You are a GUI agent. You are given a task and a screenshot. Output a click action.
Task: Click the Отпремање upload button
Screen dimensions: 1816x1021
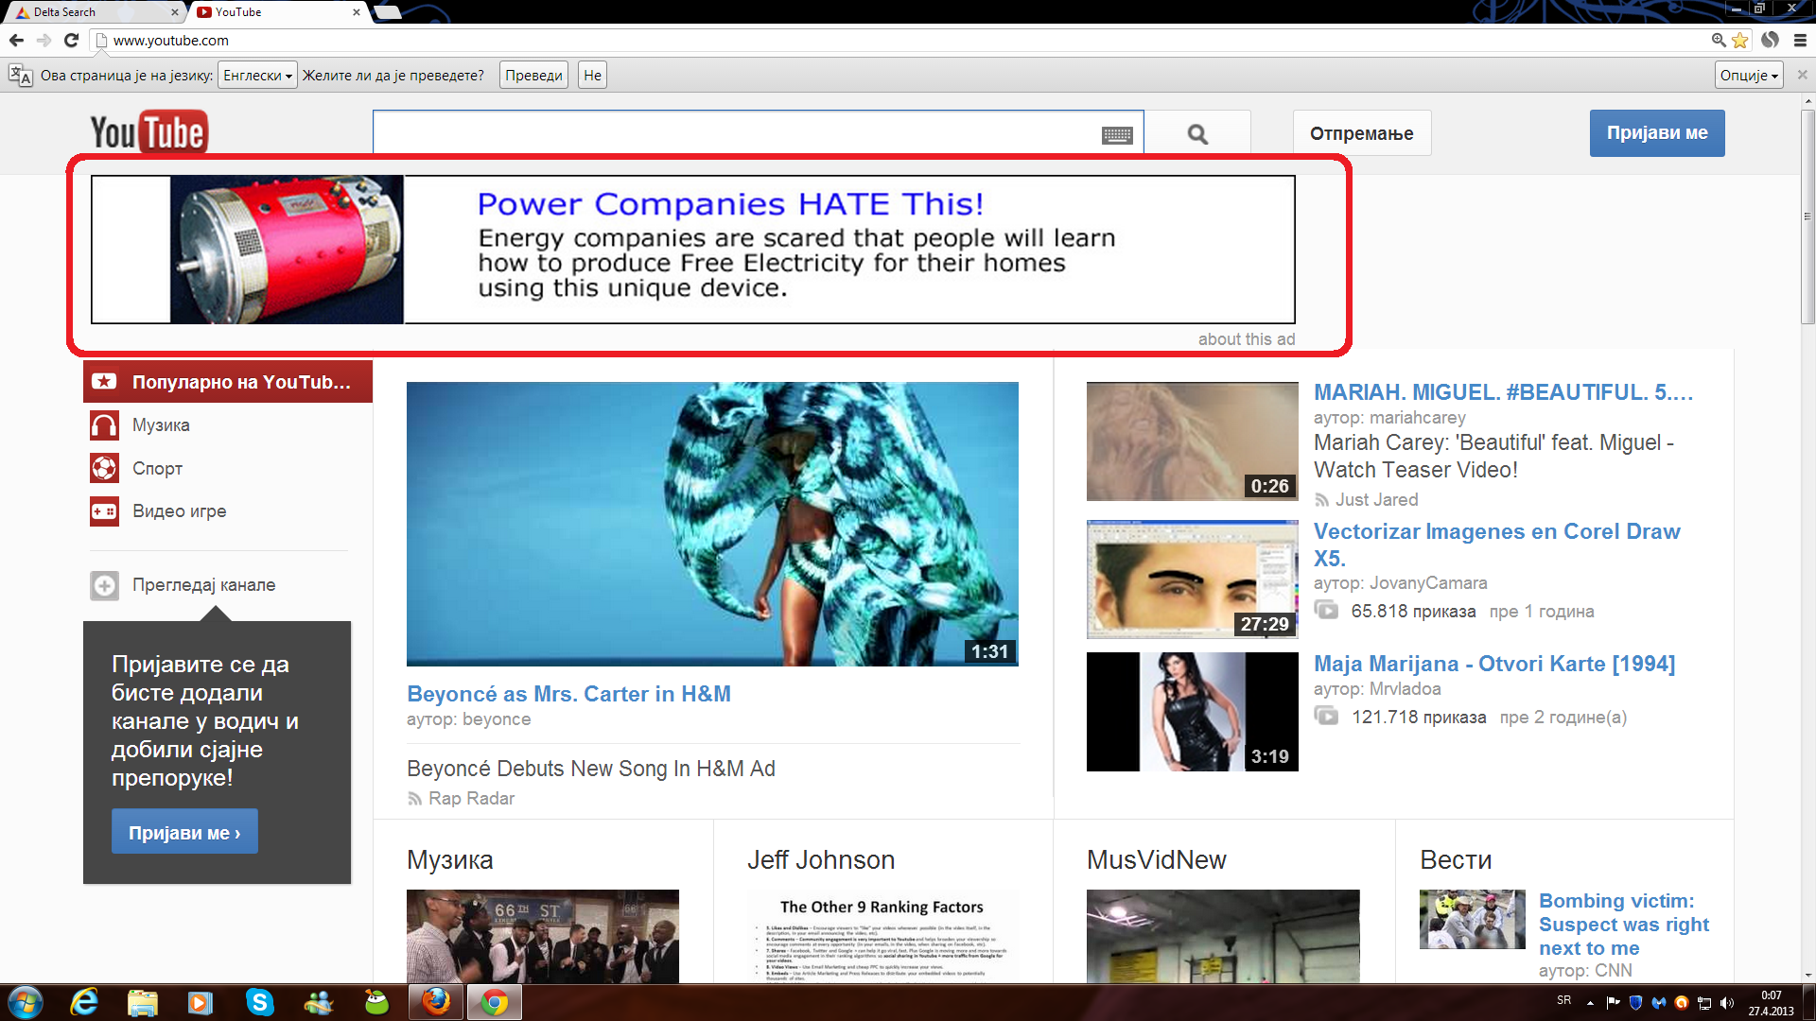(x=1361, y=133)
